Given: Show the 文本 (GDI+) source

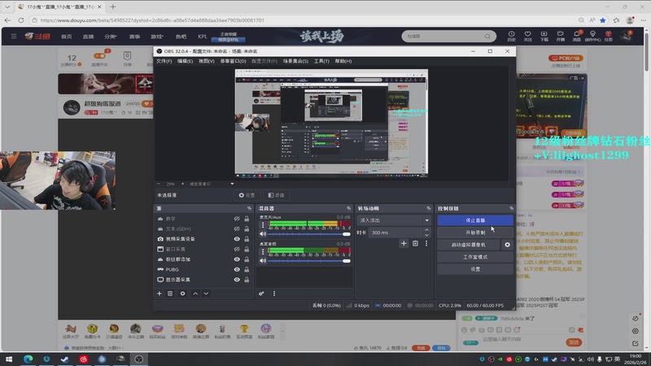Looking at the screenshot, I should pos(237,229).
